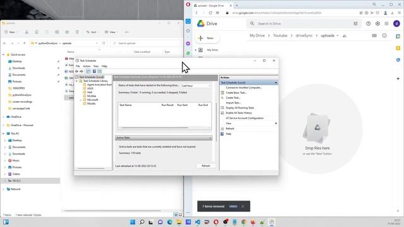Click the Search in Drive field

[x=303, y=23]
